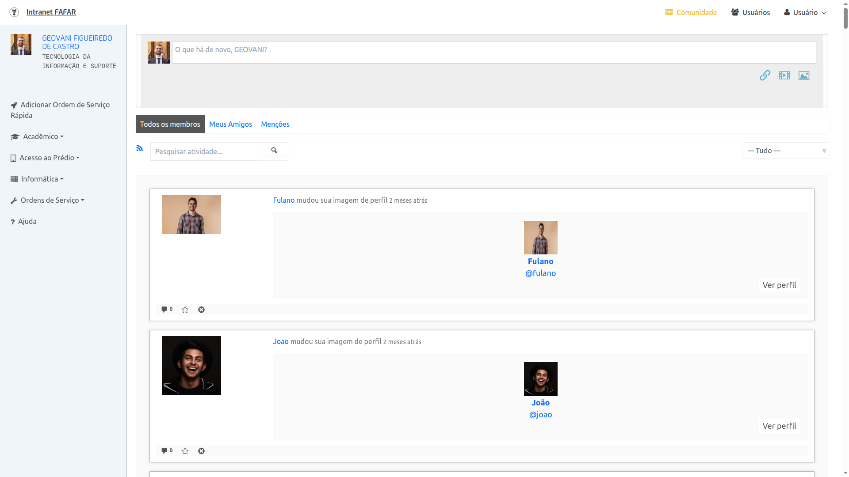Favorite Fulano's activity post
Viewport: 849px width, 477px height.
pyautogui.click(x=185, y=310)
